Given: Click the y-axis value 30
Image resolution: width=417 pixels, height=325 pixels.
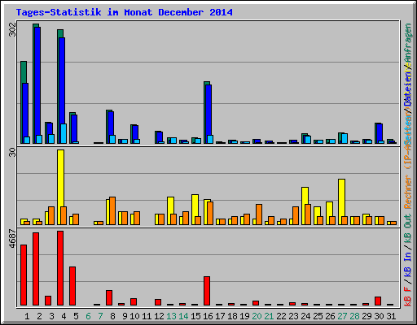Looking at the screenshot, I should pos(13,152).
